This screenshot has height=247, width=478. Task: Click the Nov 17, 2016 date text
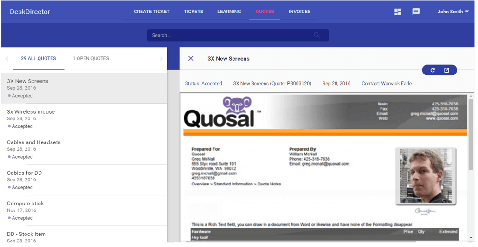click(x=22, y=210)
